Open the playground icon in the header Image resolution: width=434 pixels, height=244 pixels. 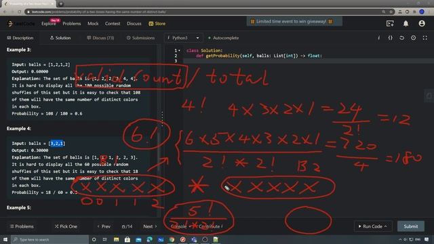coord(390,24)
